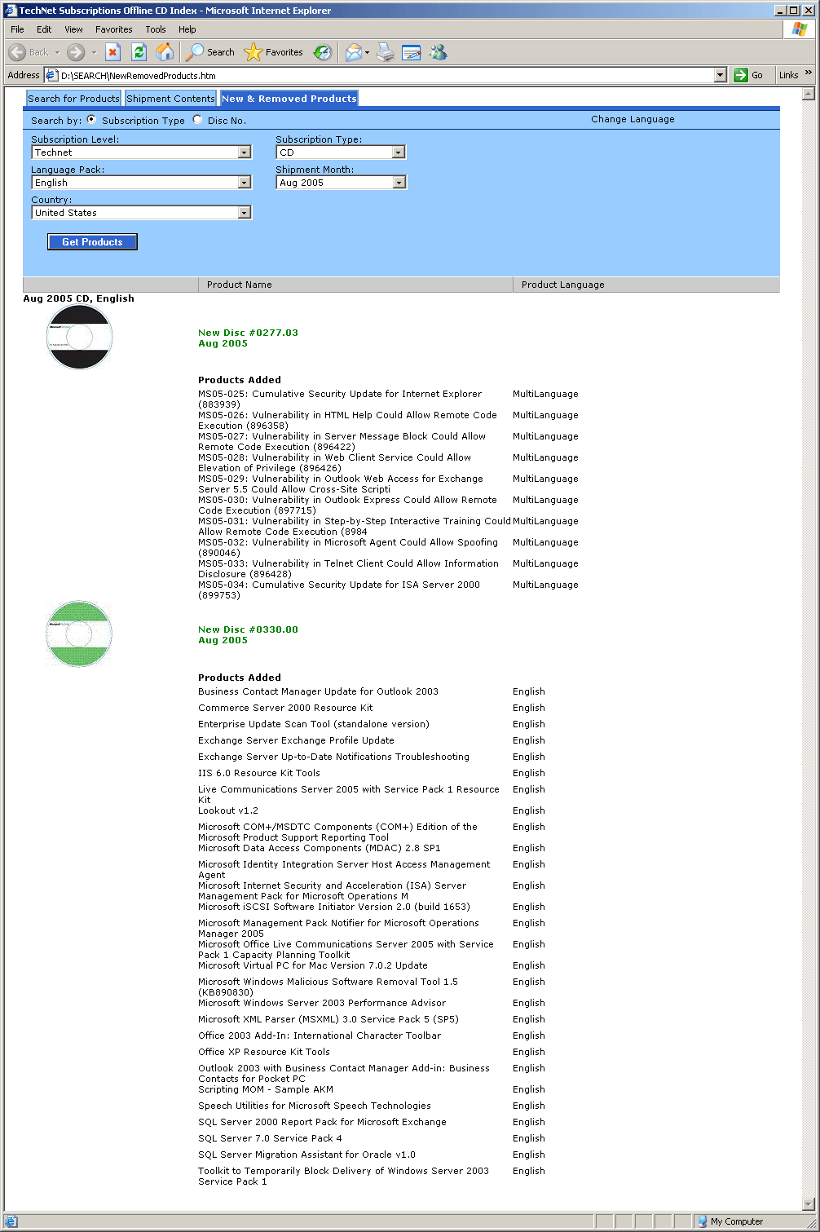The width and height of the screenshot is (820, 1232).
Task: Open Mail button dropdown arrow
Action: pos(367,52)
